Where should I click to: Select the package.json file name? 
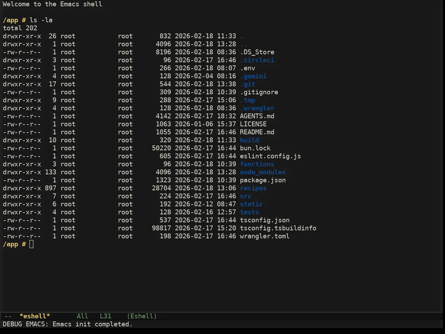(x=263, y=180)
